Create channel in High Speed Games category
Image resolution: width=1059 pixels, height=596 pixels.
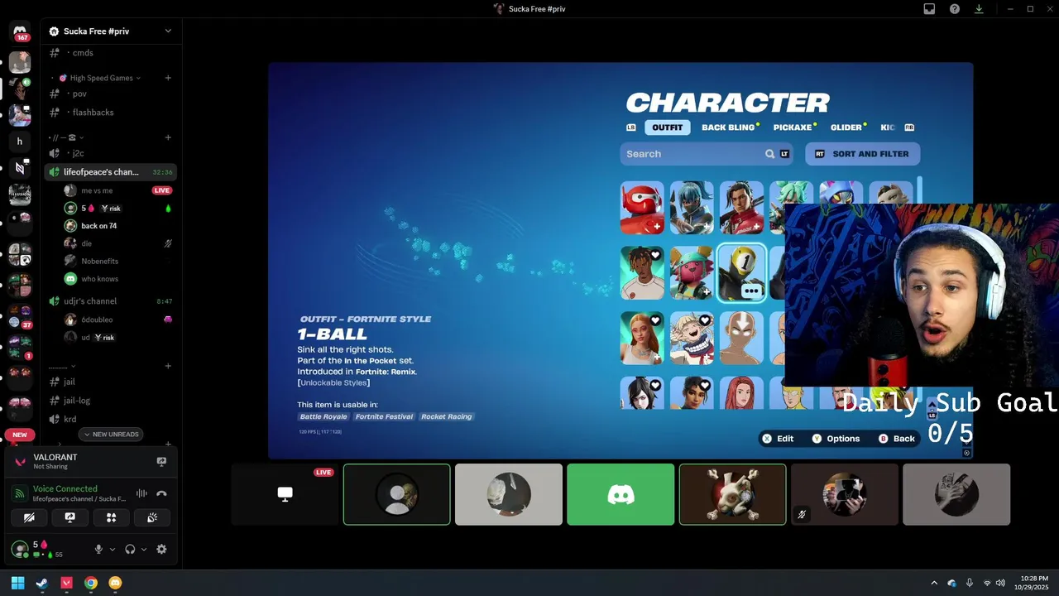168,78
